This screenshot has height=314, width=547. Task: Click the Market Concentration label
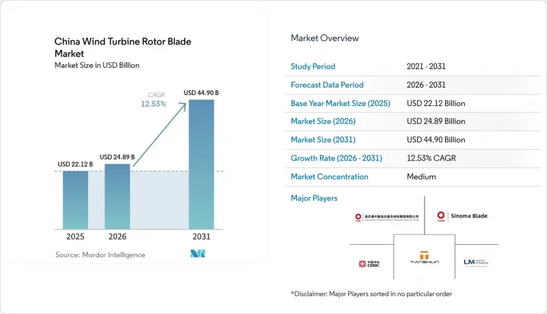click(x=330, y=176)
